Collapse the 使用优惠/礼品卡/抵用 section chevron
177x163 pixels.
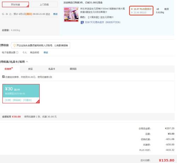(27, 62)
